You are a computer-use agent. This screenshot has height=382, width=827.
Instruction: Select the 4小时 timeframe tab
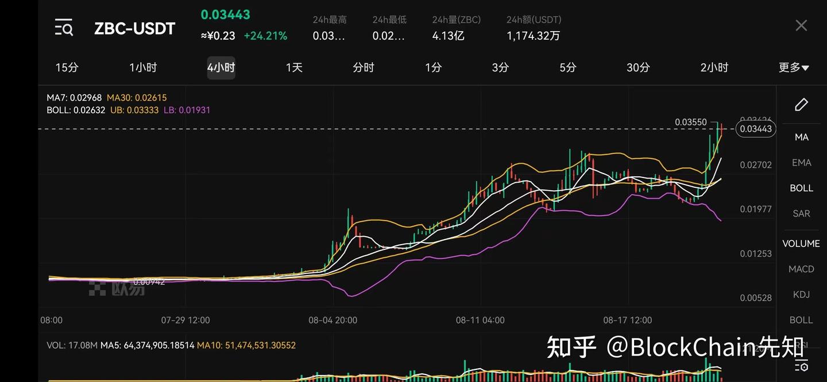click(221, 68)
